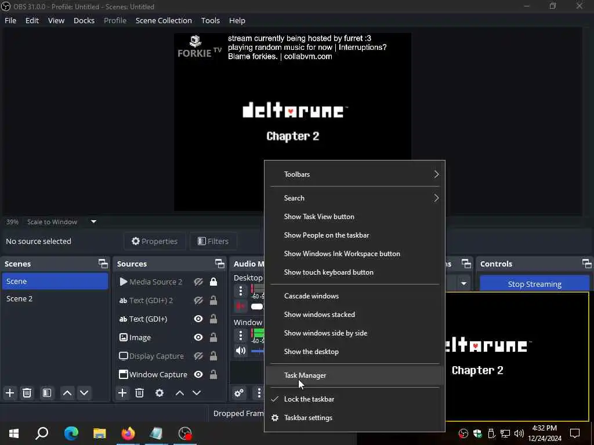Screen dimensions: 594x445
Task: Open Windows notification center
Action: (575, 433)
